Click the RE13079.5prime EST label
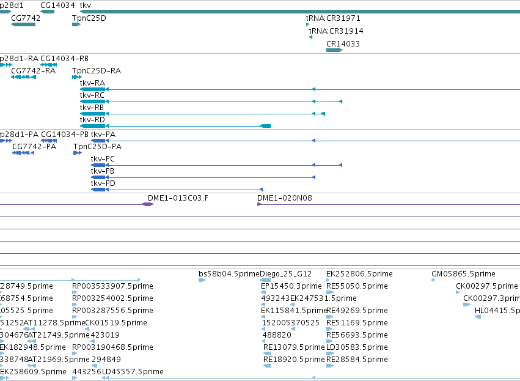The width and height of the screenshot is (520, 381). click(x=294, y=347)
